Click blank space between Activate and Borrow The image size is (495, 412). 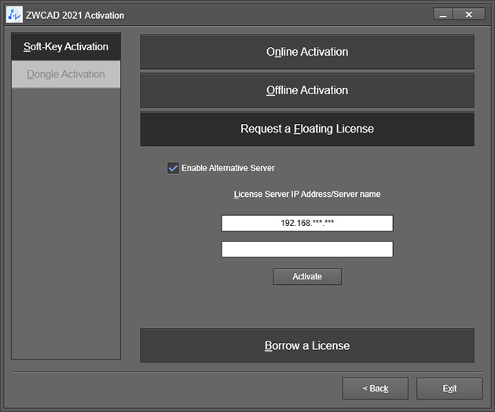tap(307, 306)
